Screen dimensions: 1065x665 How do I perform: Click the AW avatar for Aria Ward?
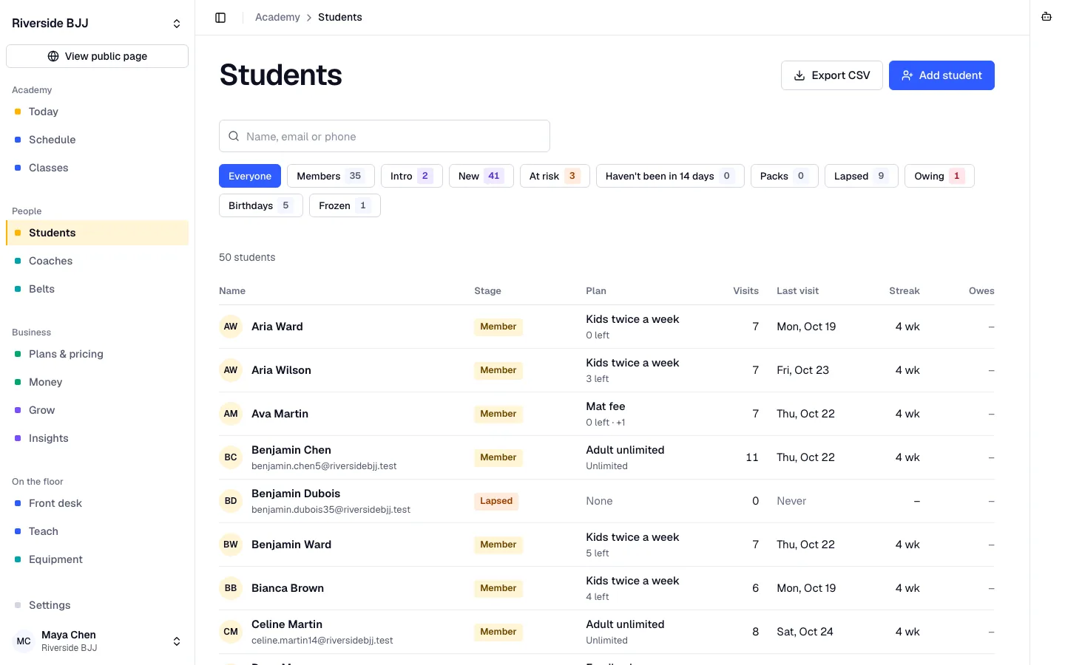click(x=231, y=327)
